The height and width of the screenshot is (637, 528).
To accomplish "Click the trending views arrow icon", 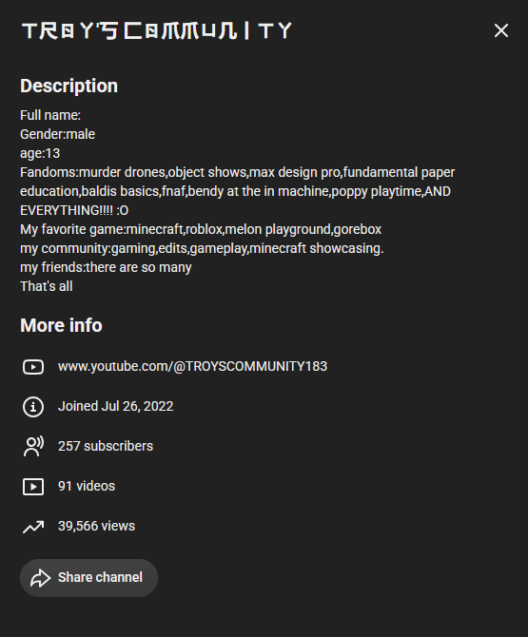I will click(33, 527).
